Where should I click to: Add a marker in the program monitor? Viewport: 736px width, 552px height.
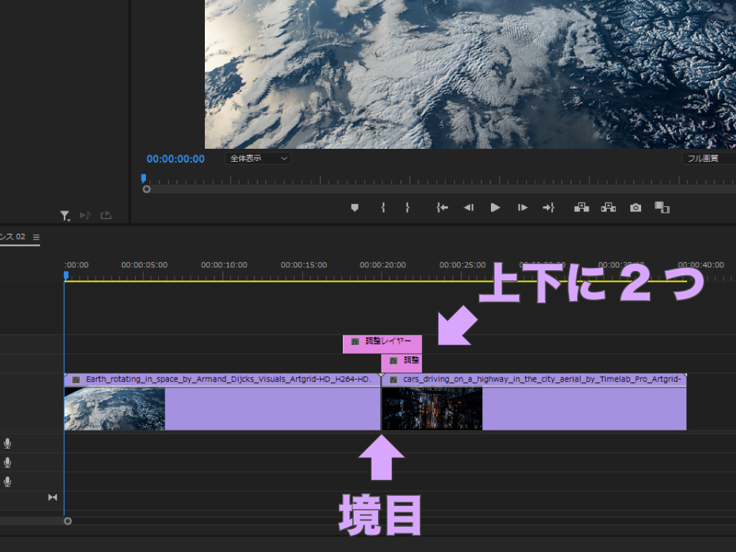(354, 208)
